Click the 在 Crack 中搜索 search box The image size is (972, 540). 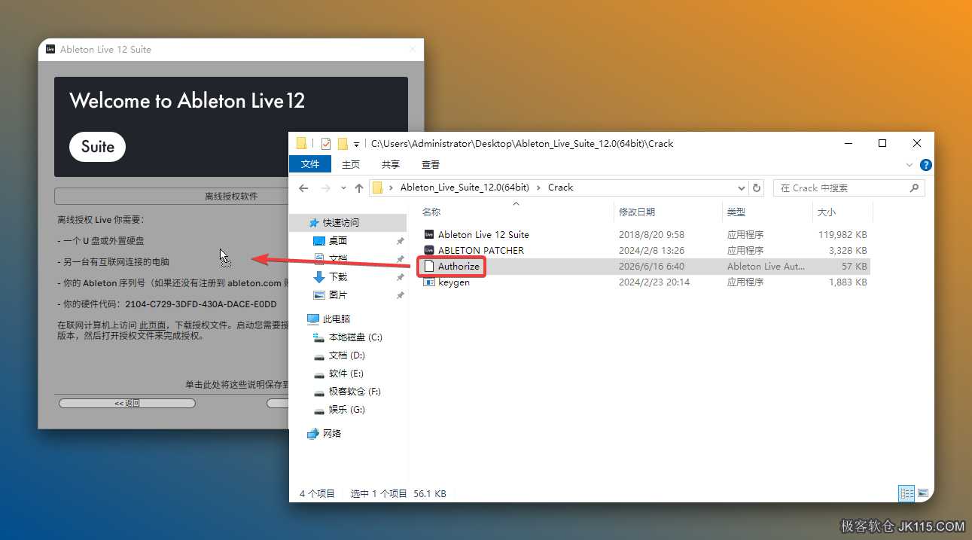[850, 188]
